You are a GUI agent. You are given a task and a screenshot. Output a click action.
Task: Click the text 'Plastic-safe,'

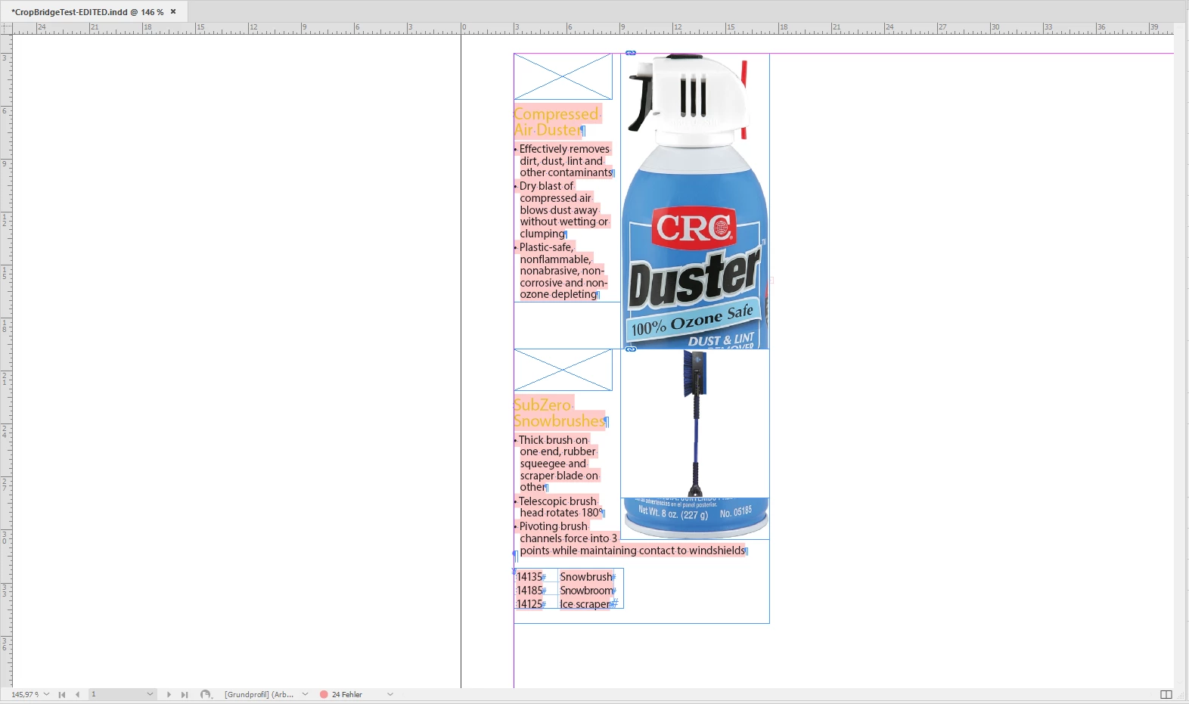(546, 247)
